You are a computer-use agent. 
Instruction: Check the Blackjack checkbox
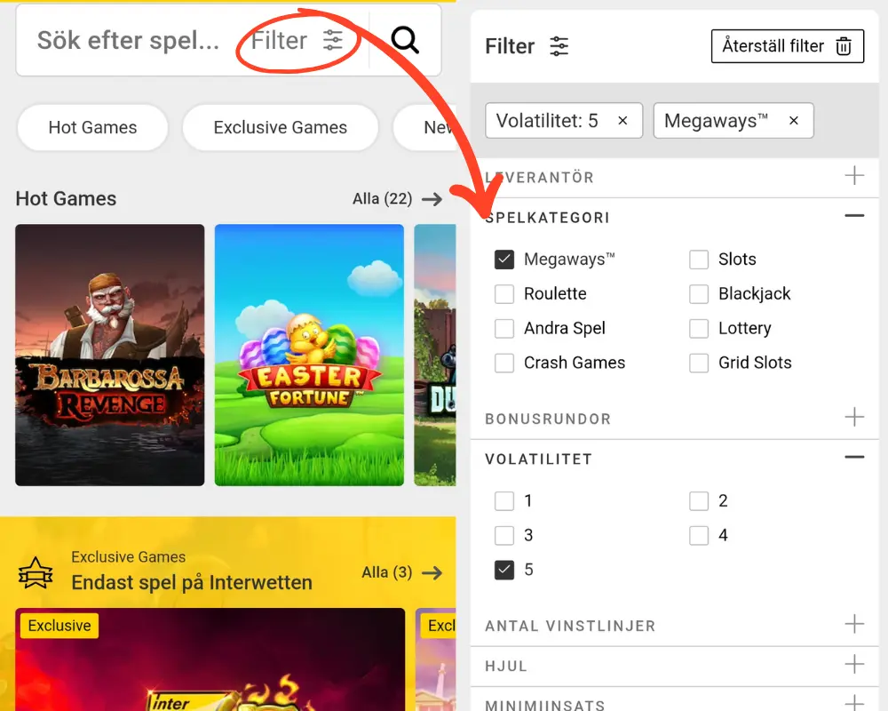coord(699,293)
